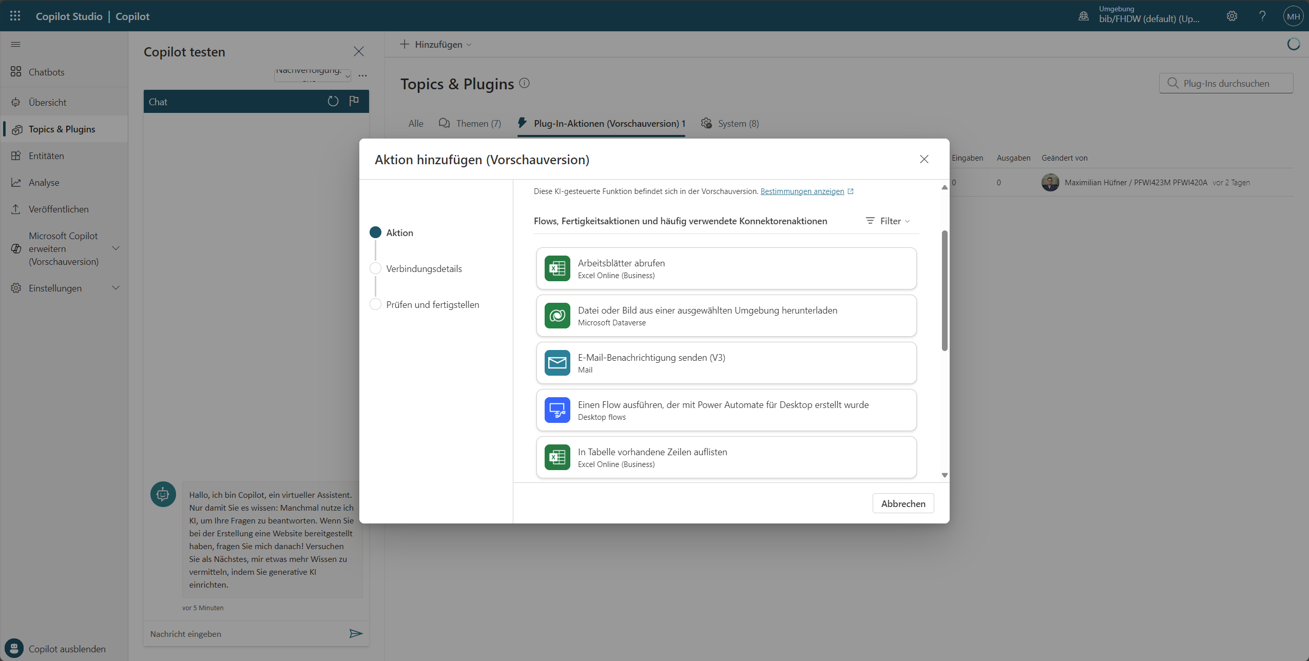The width and height of the screenshot is (1309, 661).
Task: Open the MH account avatar
Action: [x=1294, y=16]
